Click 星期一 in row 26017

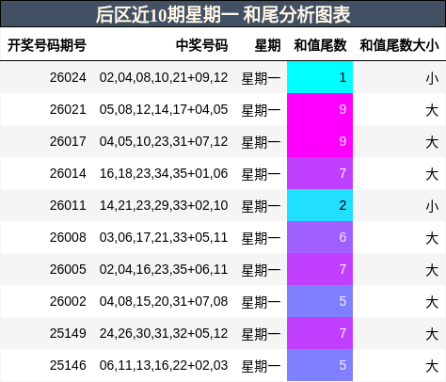click(x=261, y=142)
